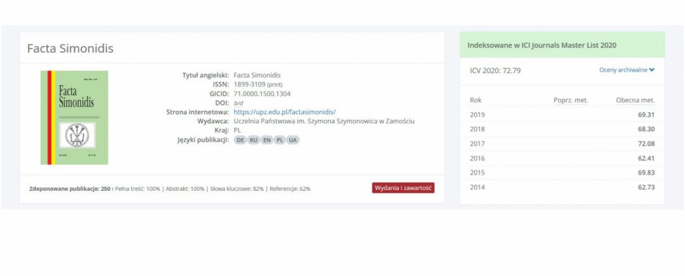Click the GICID number 71.0000.1500.1304
The image size is (685, 276).
pyautogui.click(x=262, y=94)
